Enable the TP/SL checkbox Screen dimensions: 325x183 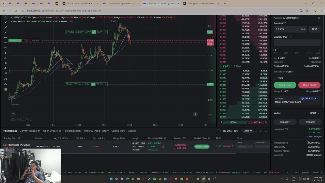click(275, 78)
